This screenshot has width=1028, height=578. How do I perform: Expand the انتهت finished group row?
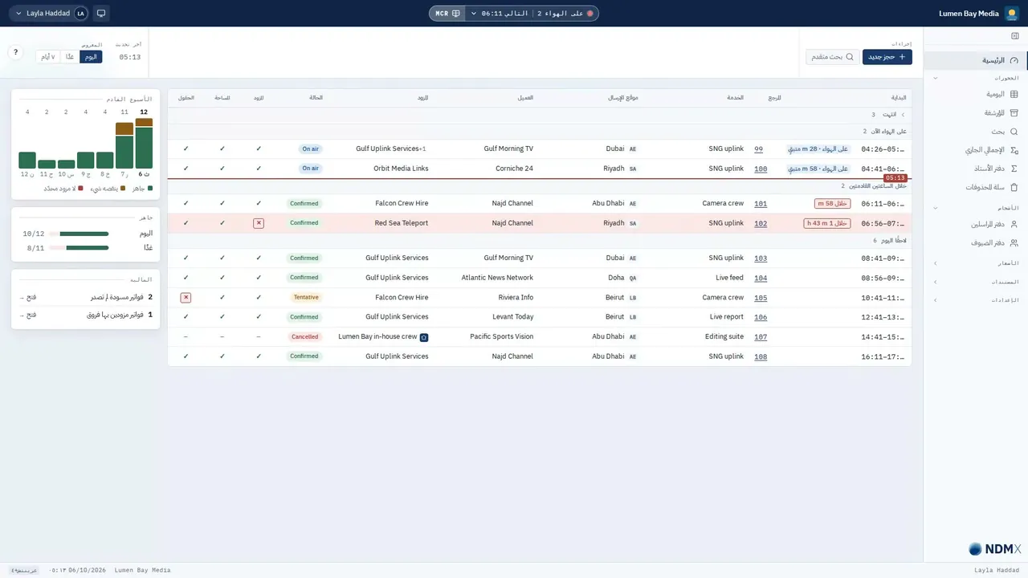click(x=540, y=115)
